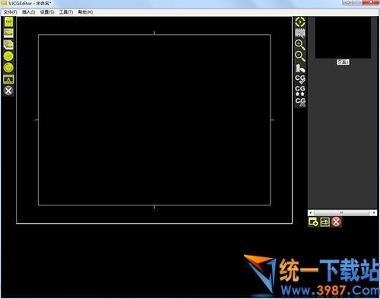
Task: Click the upper yellow clock icon
Action: [x=8, y=56]
